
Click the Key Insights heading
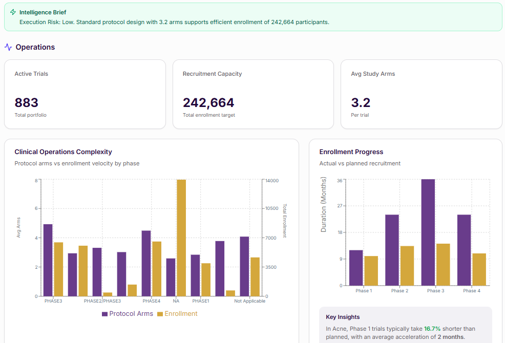pyautogui.click(x=343, y=317)
